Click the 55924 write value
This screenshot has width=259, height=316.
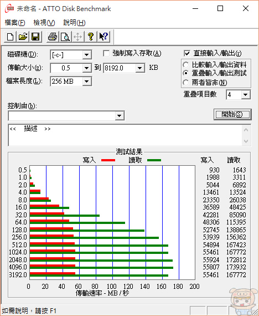point(211,259)
